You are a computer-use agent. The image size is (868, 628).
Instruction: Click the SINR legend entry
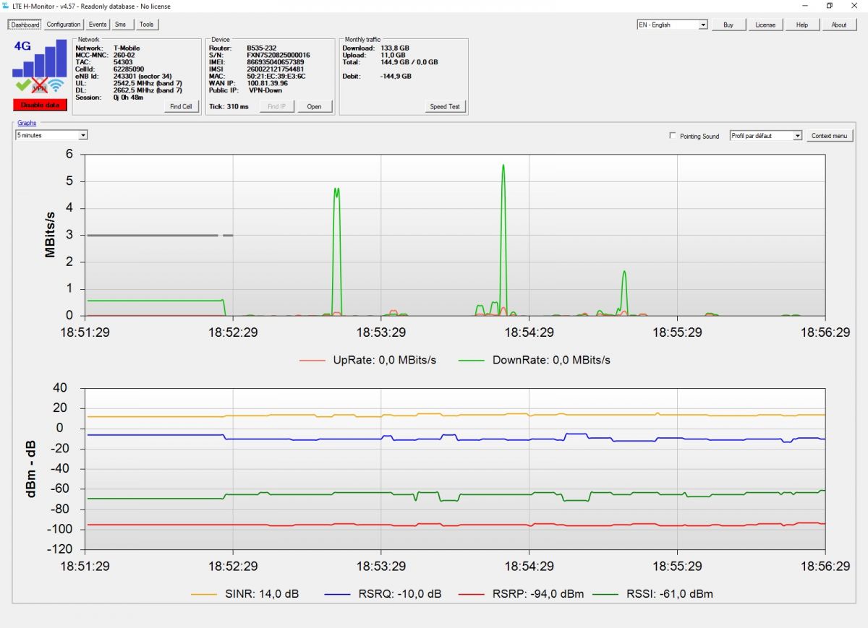[x=244, y=594]
